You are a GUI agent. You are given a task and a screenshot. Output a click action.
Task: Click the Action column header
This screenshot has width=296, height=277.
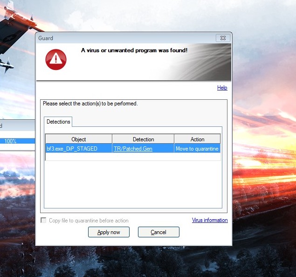197,139
